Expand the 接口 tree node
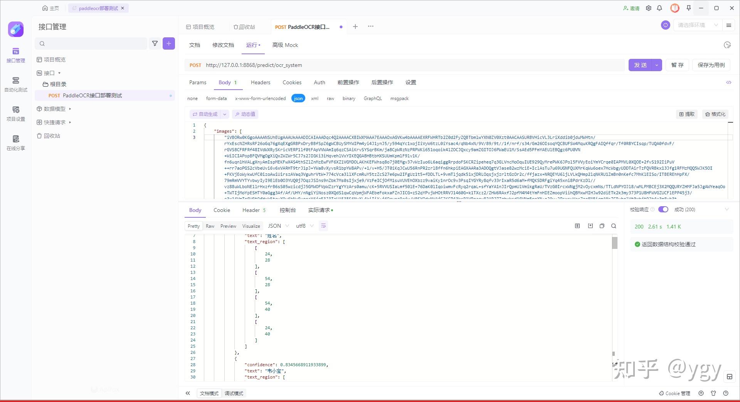The width and height of the screenshot is (740, 402). (59, 73)
